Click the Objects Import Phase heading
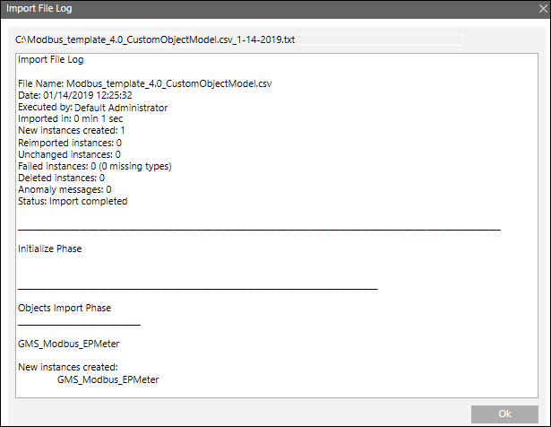 tap(65, 308)
